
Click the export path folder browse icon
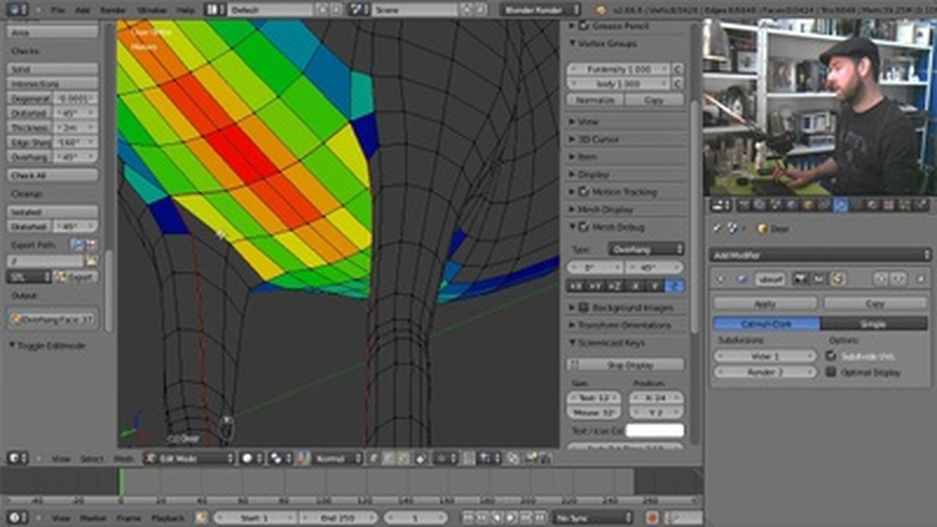[92, 261]
